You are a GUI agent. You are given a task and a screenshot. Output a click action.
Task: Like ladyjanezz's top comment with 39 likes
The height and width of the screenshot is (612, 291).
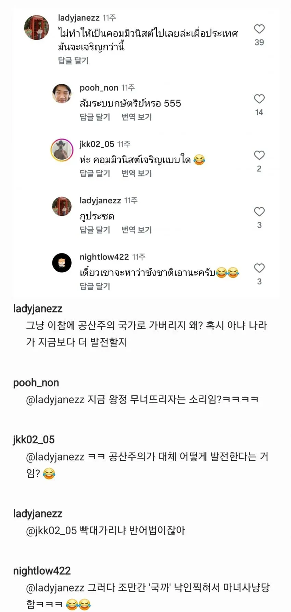(x=259, y=29)
